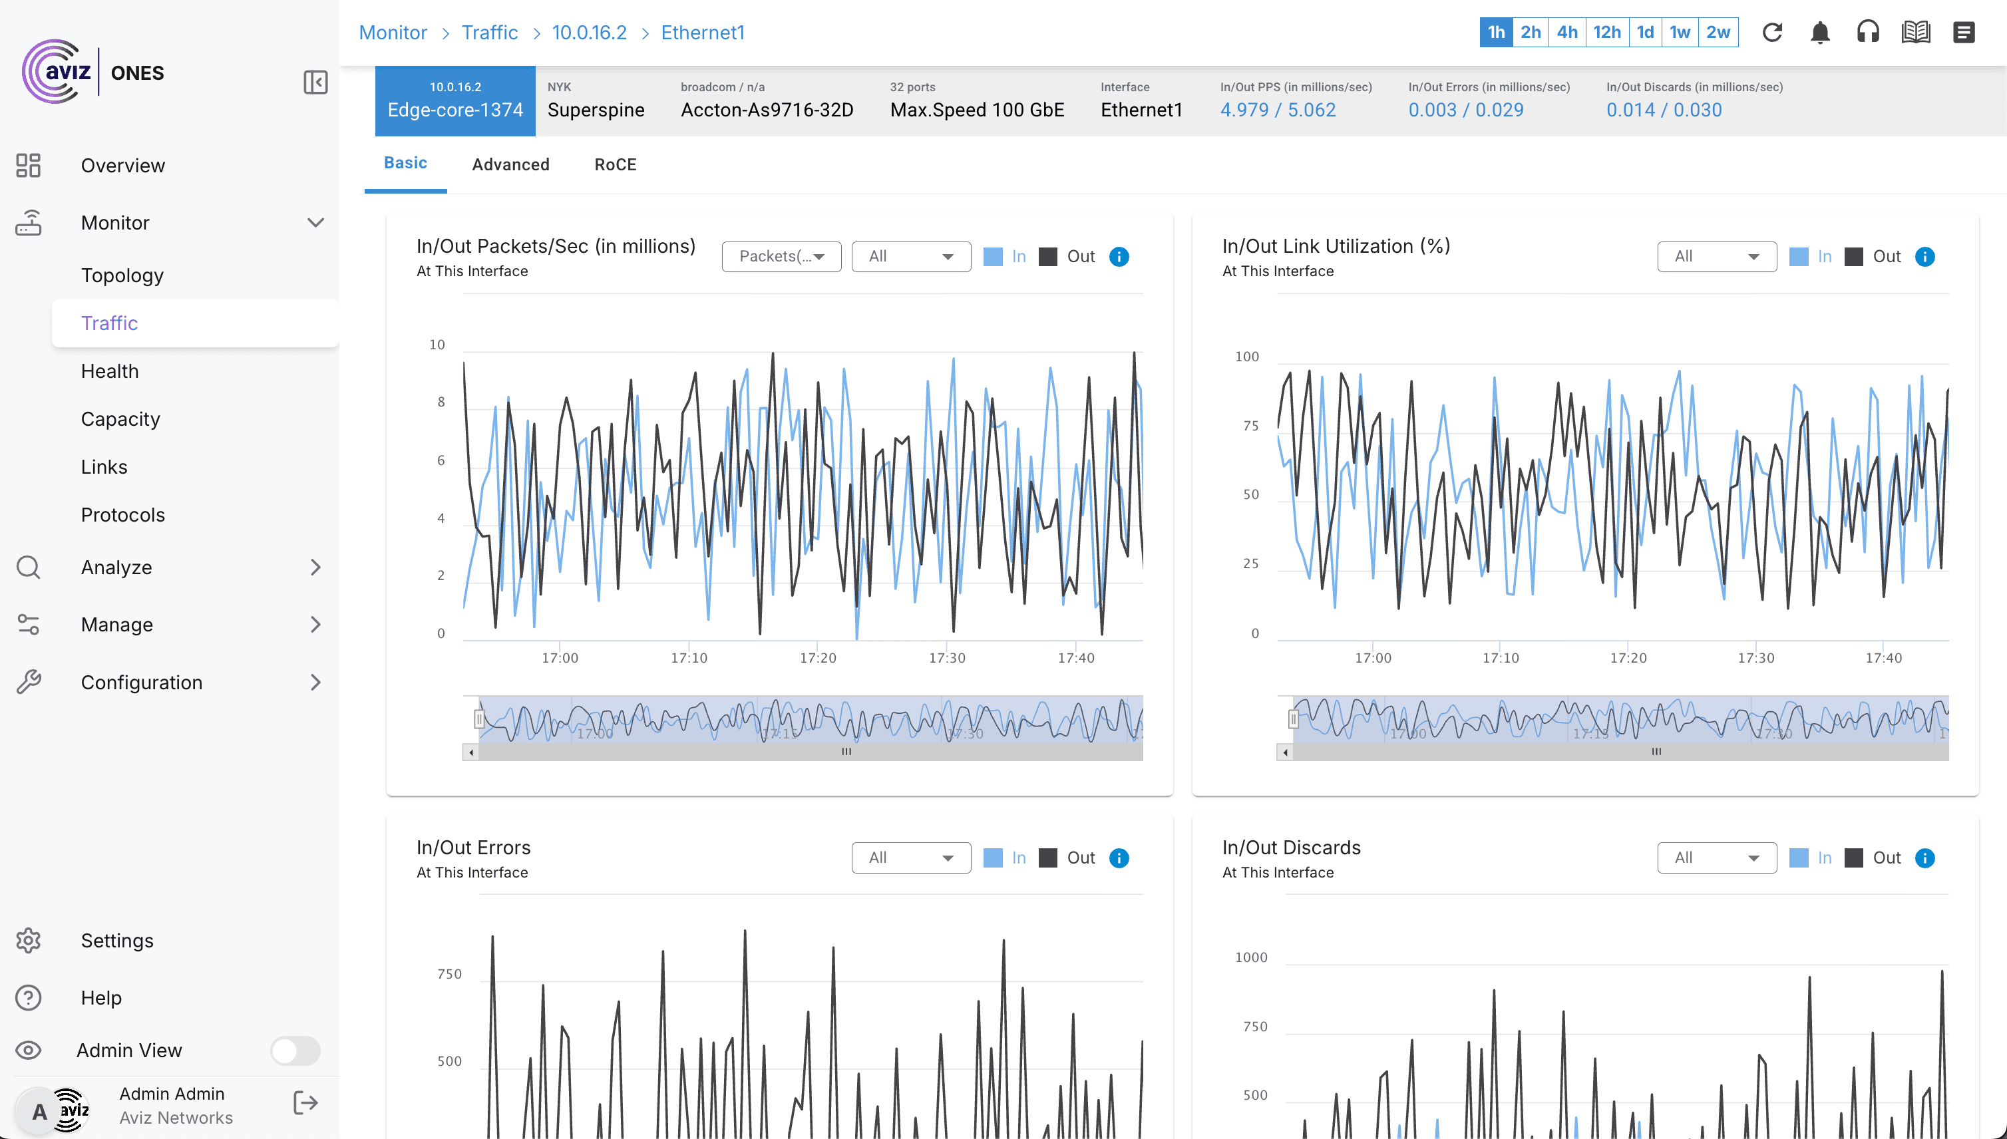Click the refresh icon in top bar

tap(1772, 32)
